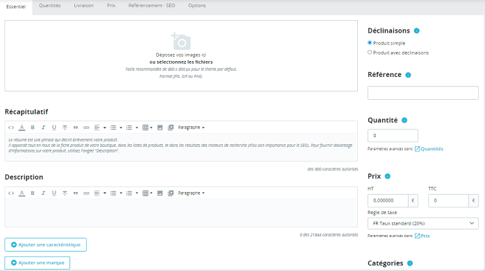Click inside the Description text area
The width and height of the screenshot is (485, 271).
181,213
